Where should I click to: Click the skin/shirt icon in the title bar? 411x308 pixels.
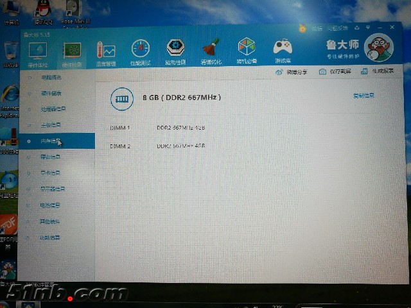coord(357,27)
